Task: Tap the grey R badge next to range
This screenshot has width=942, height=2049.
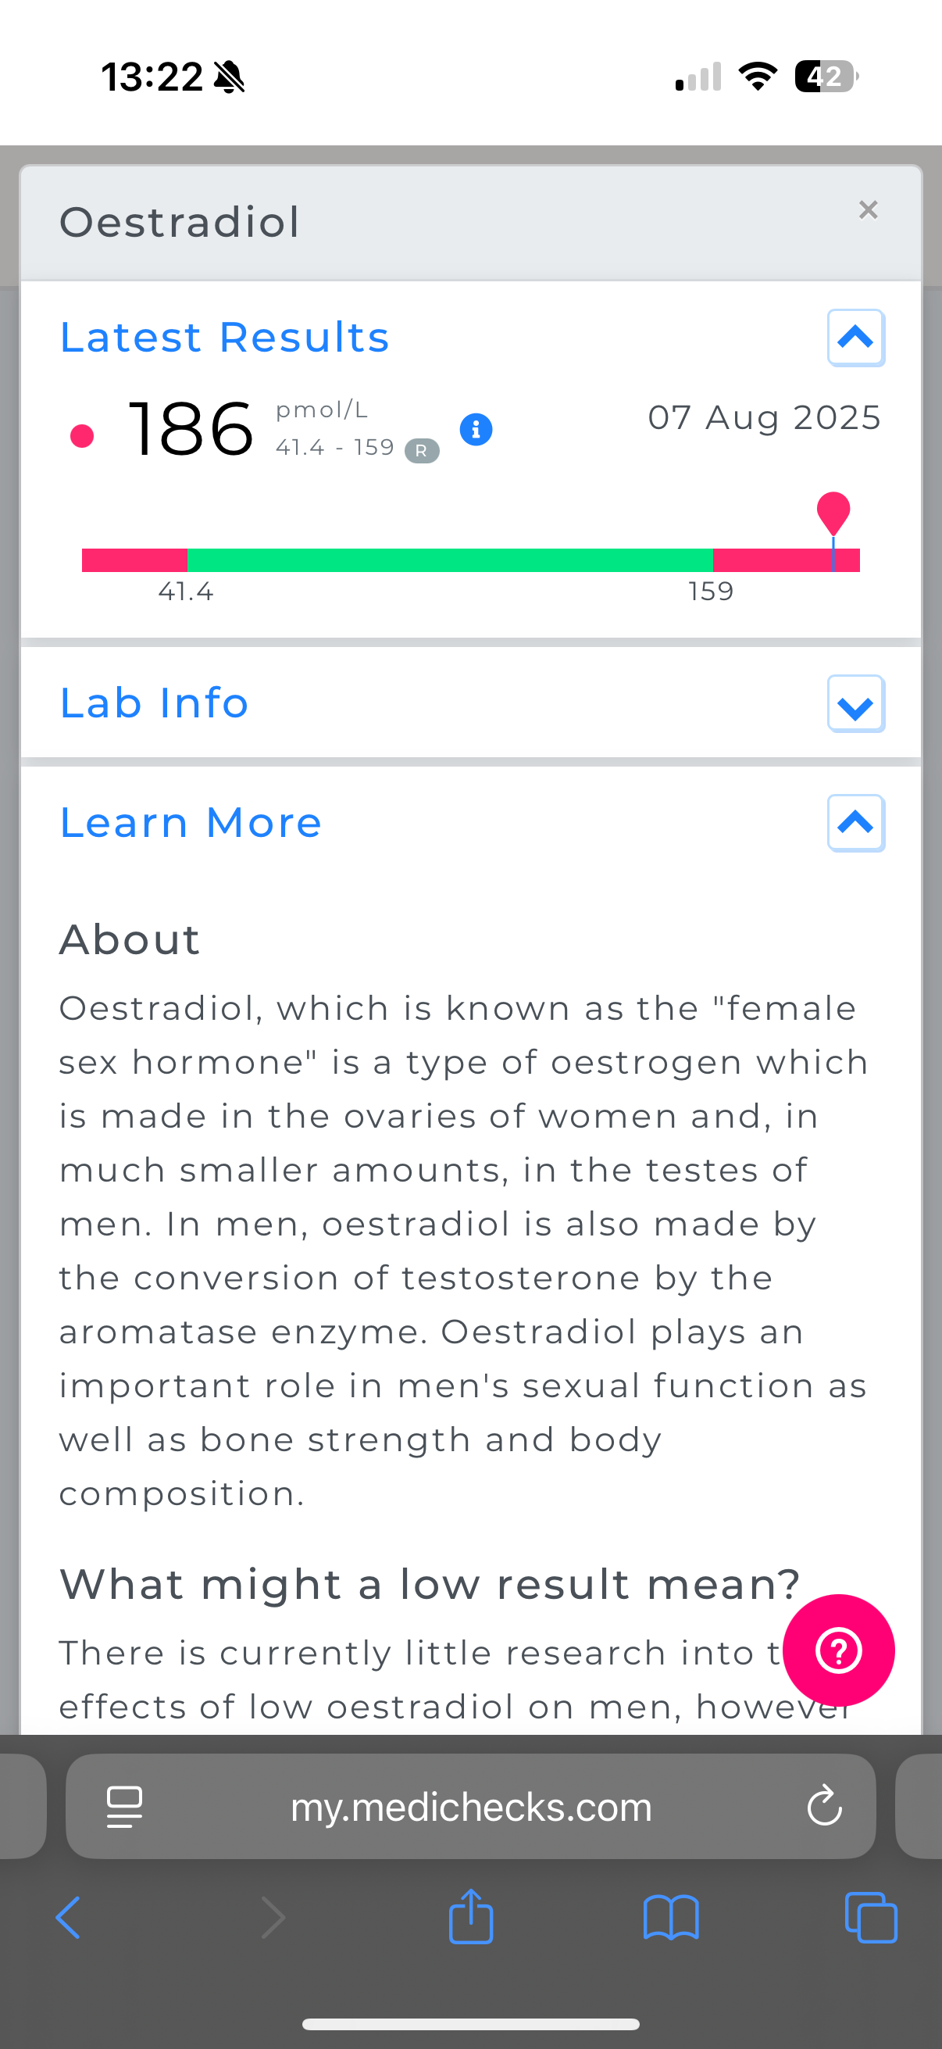Action: [421, 450]
